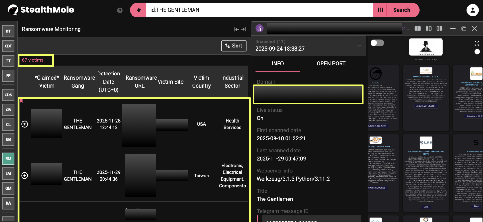This screenshot has height=222, width=483.
Task: Switch to equal split panel layout
Action: (418, 28)
